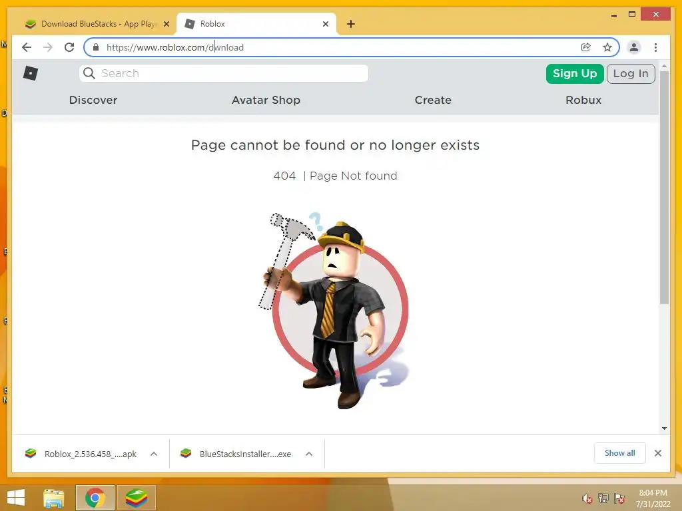The width and height of the screenshot is (682, 511).
Task: Open BlueStacks from the taskbar
Action: tap(137, 498)
